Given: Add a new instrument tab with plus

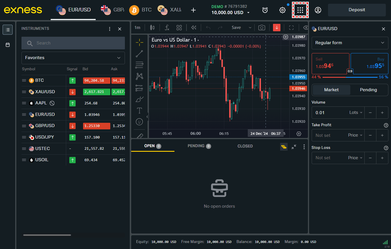Looking at the screenshot, I should click(x=193, y=10).
